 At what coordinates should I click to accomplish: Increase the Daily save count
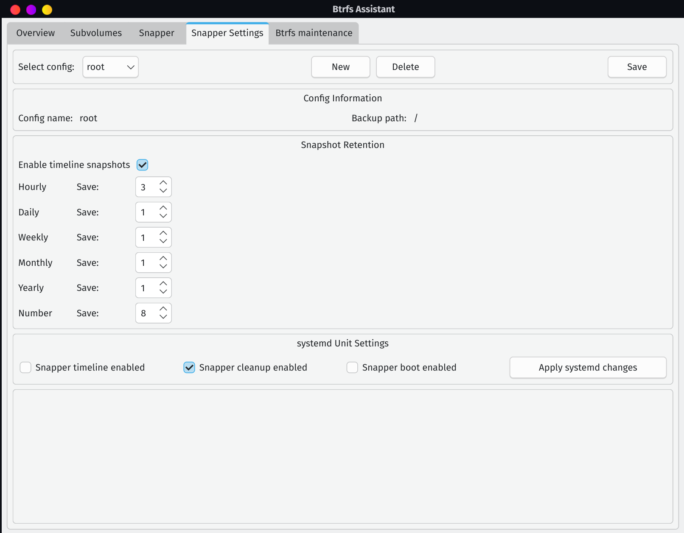click(163, 208)
